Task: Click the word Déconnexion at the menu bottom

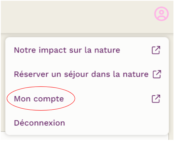Action: (x=39, y=123)
